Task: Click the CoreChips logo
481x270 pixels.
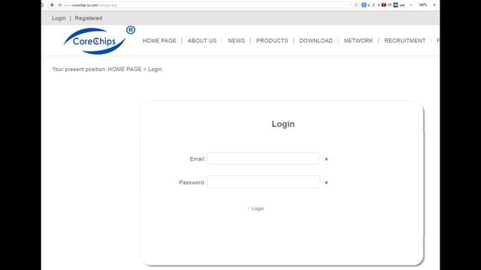Action: 99,40
